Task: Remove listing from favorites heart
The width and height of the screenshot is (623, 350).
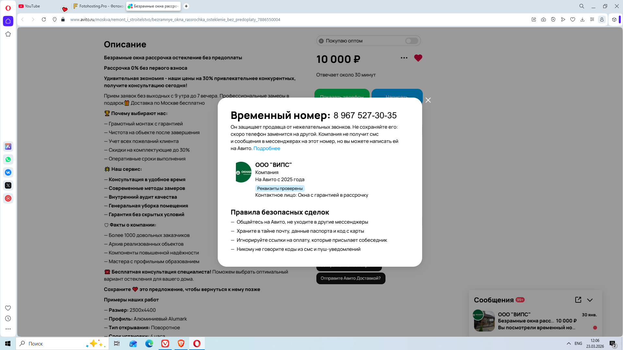Action: coord(418,58)
